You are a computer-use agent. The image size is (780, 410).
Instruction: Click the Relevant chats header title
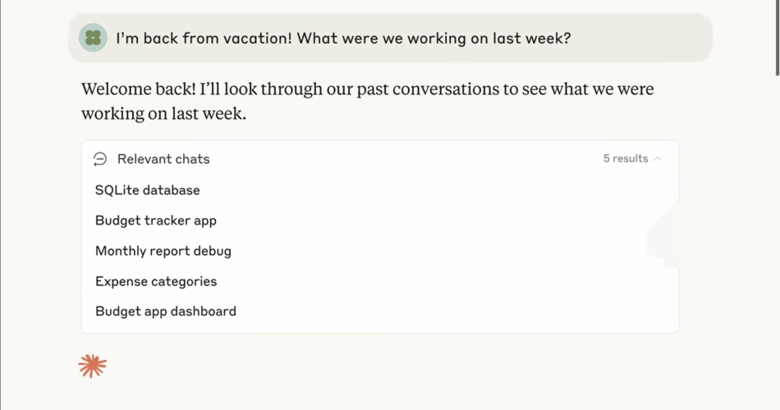163,159
